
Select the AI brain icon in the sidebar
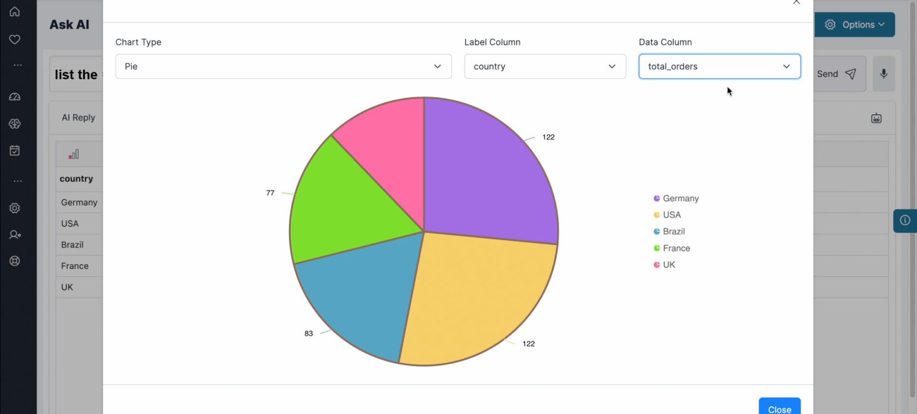pyautogui.click(x=14, y=123)
